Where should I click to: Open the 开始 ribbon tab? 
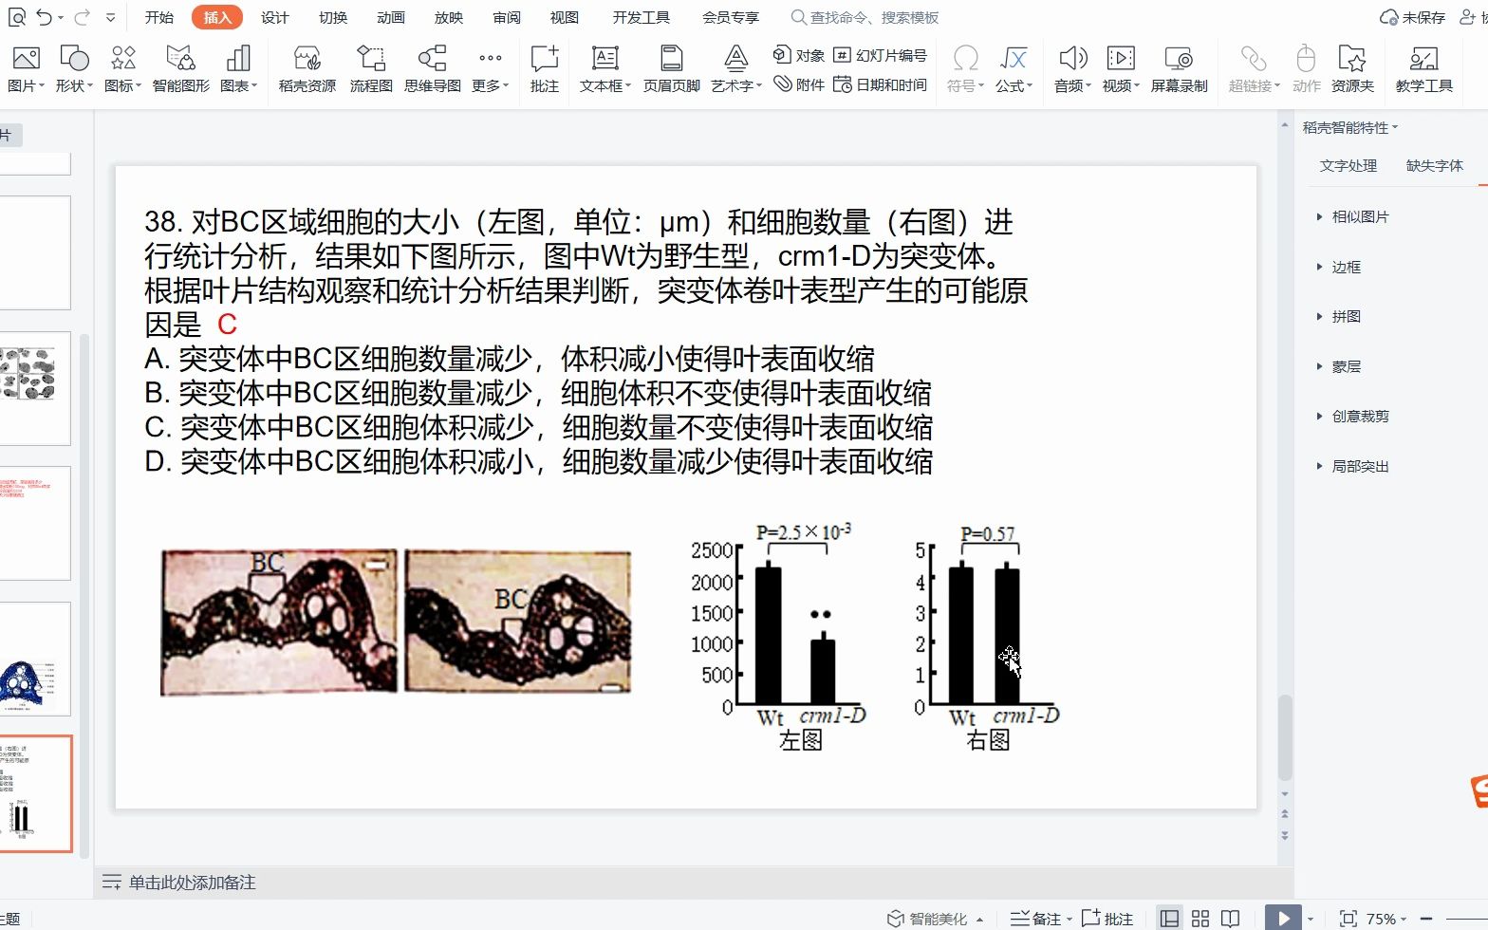159,17
